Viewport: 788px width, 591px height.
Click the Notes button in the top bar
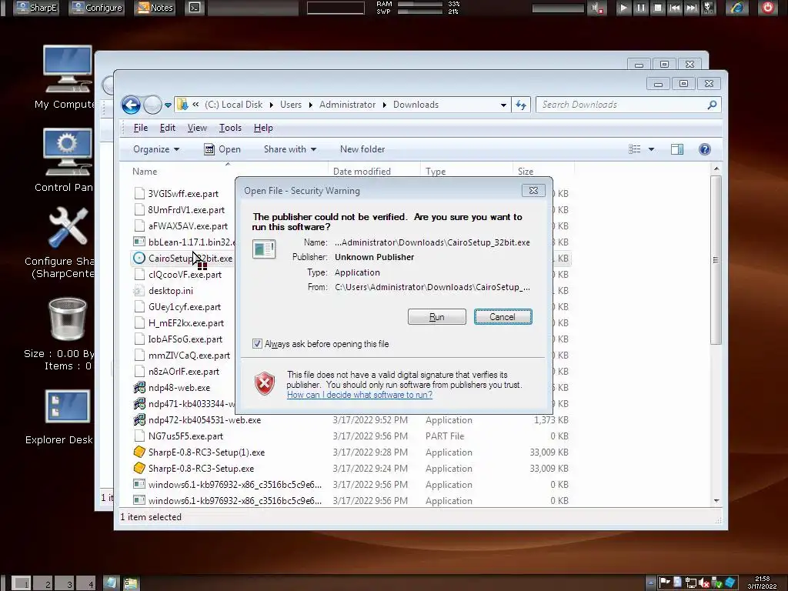coord(155,8)
